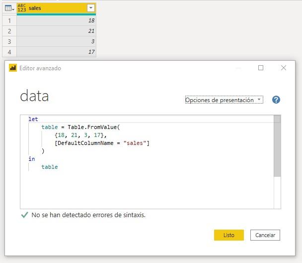Maximize the Editor avanzado dialog
The image size is (302, 263).
tap(261, 68)
